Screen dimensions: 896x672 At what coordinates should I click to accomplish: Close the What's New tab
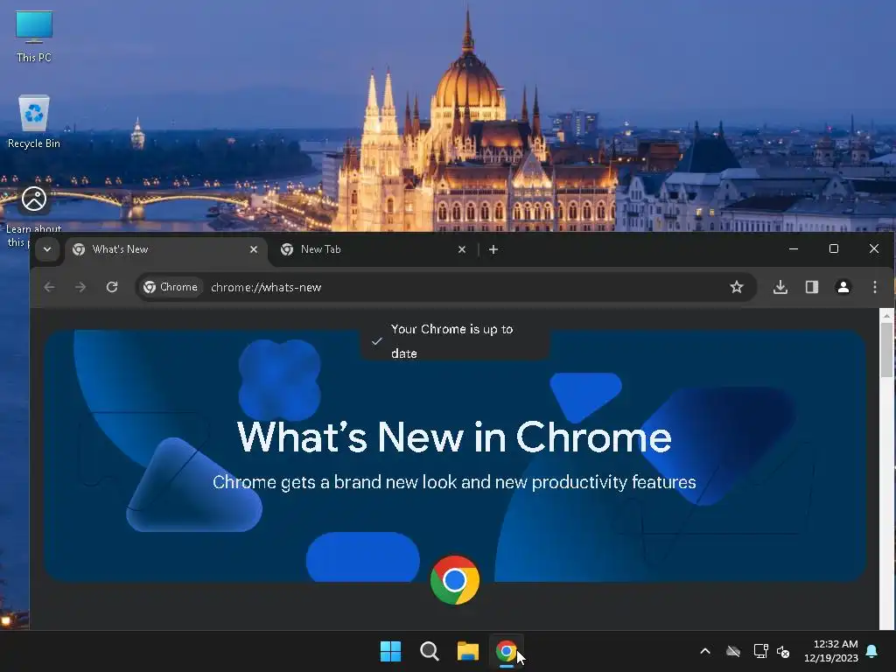254,249
